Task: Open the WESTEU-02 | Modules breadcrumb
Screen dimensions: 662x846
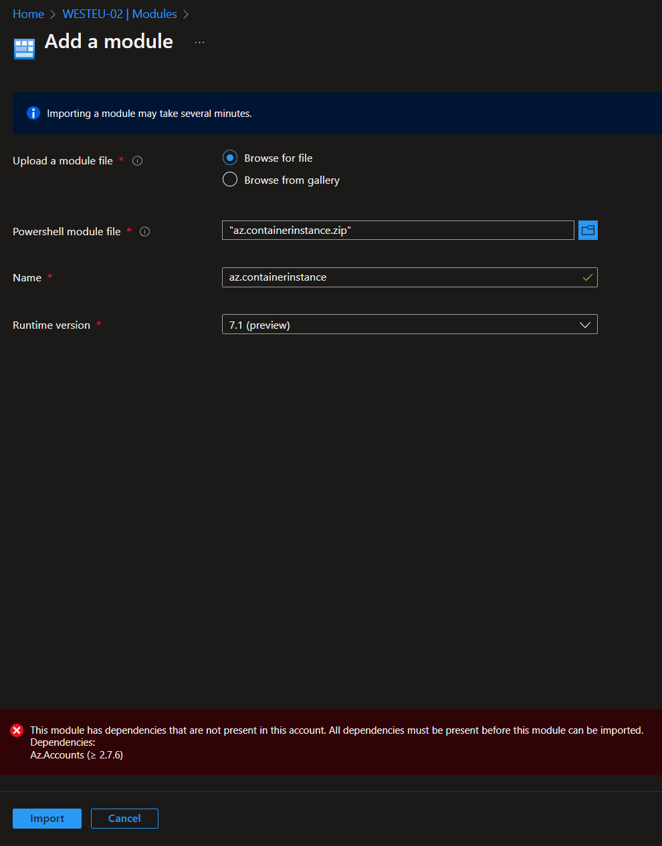Action: [x=120, y=14]
